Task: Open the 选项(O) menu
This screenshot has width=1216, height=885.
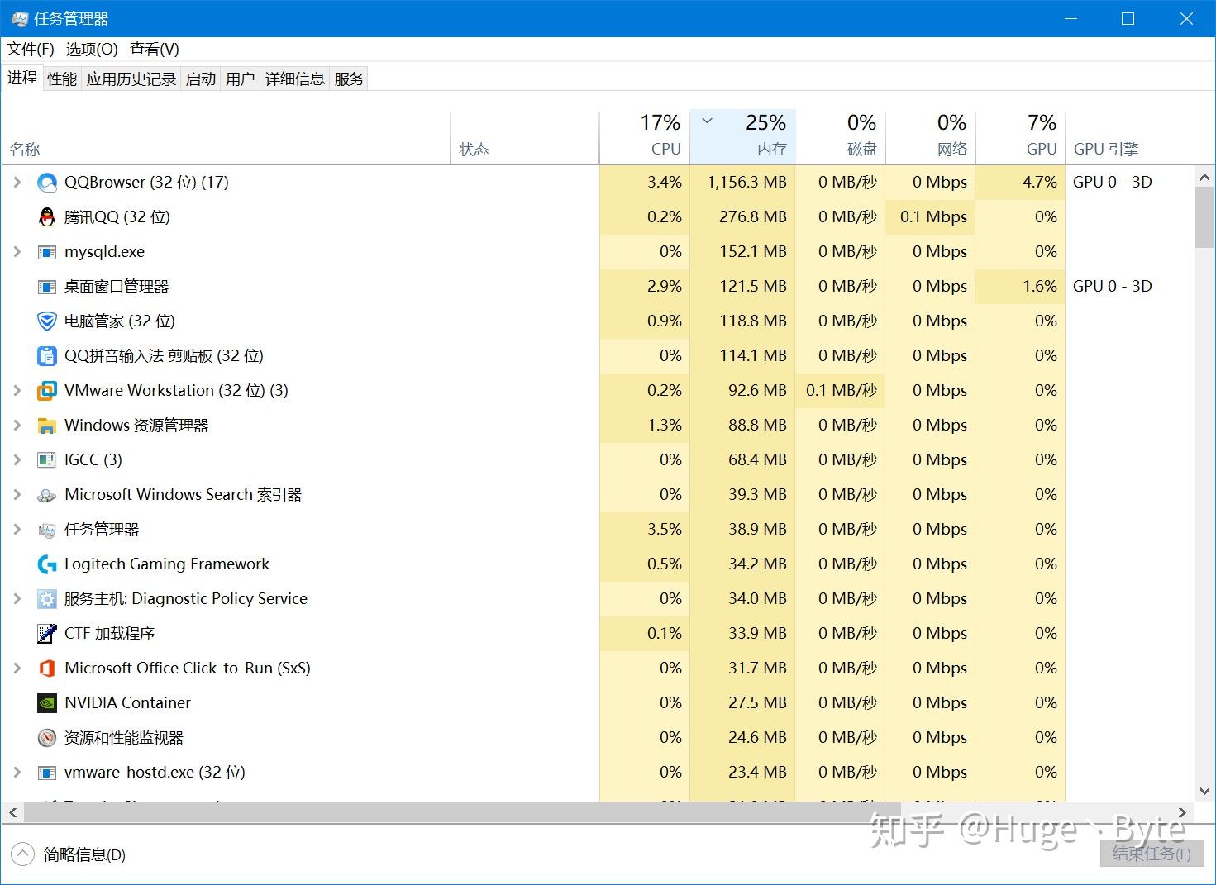Action: point(92,50)
